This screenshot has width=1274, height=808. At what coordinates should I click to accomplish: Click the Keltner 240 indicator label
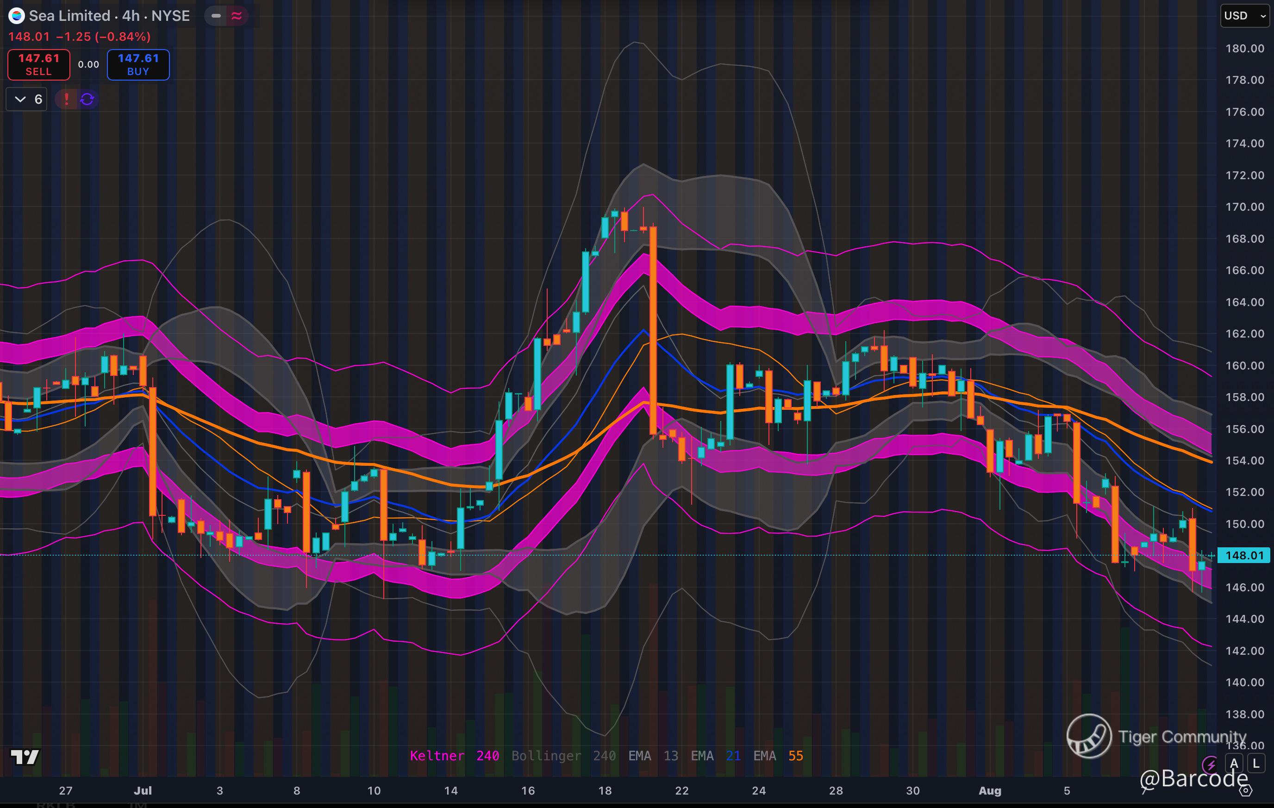pos(454,756)
